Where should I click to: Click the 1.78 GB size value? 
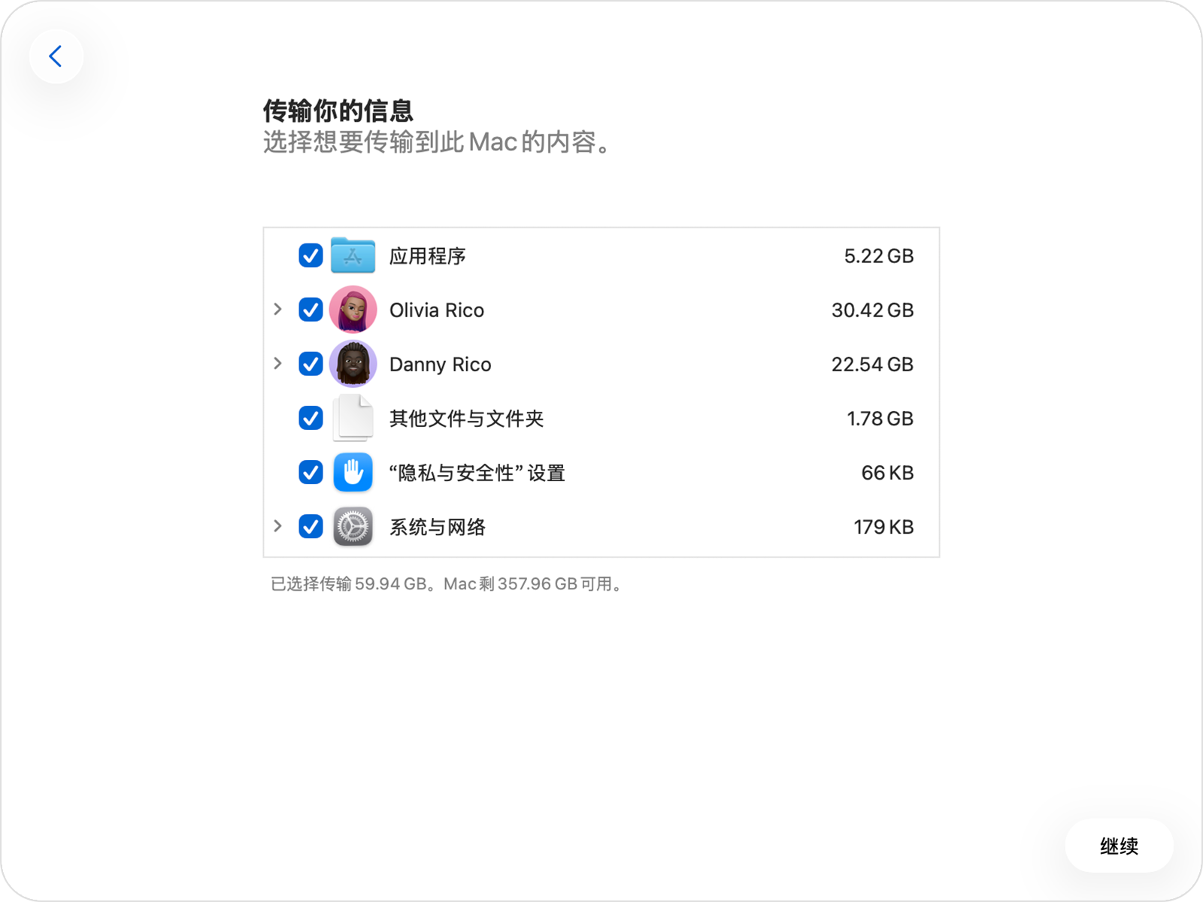pyautogui.click(x=880, y=419)
